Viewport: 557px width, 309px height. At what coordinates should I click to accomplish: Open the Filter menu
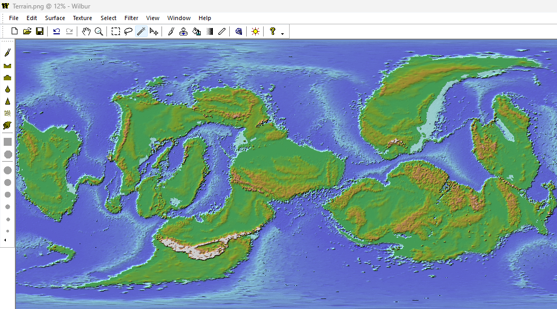131,18
